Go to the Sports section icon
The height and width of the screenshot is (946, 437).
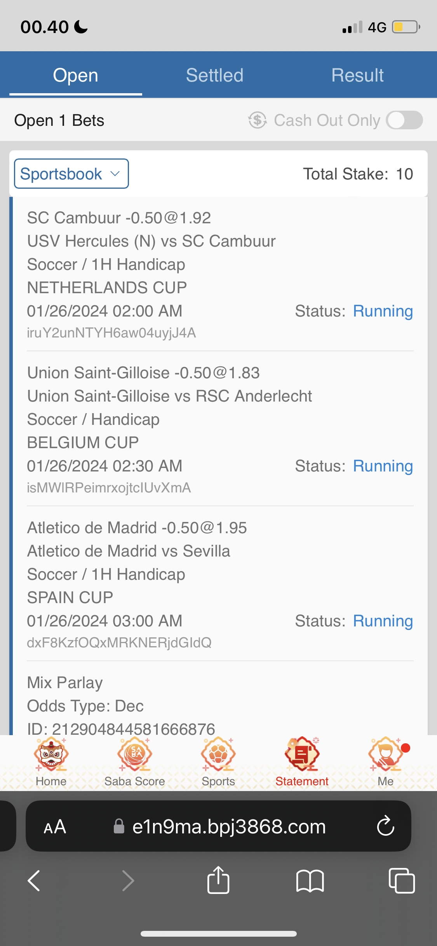coord(218,755)
